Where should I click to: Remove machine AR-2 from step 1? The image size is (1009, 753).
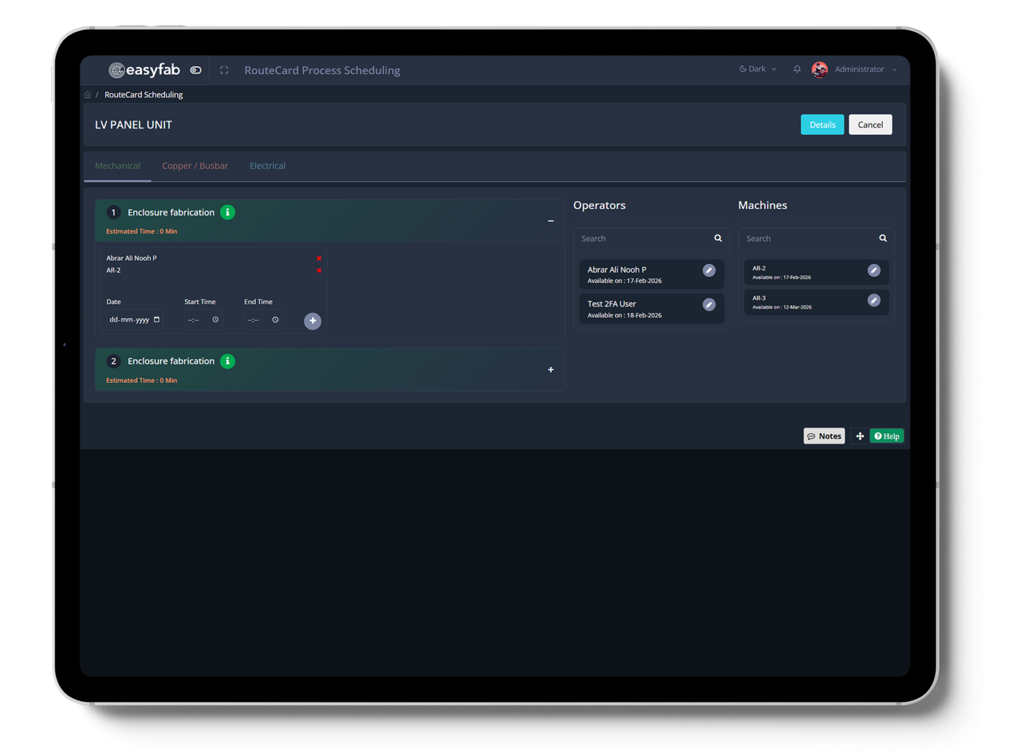point(319,270)
